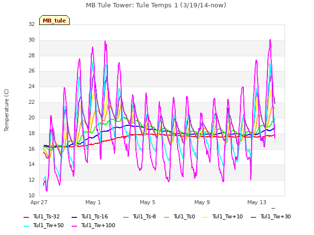Click the orange Tul1_Ts0 legend swatch
This screenshot has width=314, height=235.
pyautogui.click(x=166, y=217)
